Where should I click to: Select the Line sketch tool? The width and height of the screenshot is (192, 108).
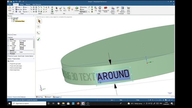click(x=31, y=7)
